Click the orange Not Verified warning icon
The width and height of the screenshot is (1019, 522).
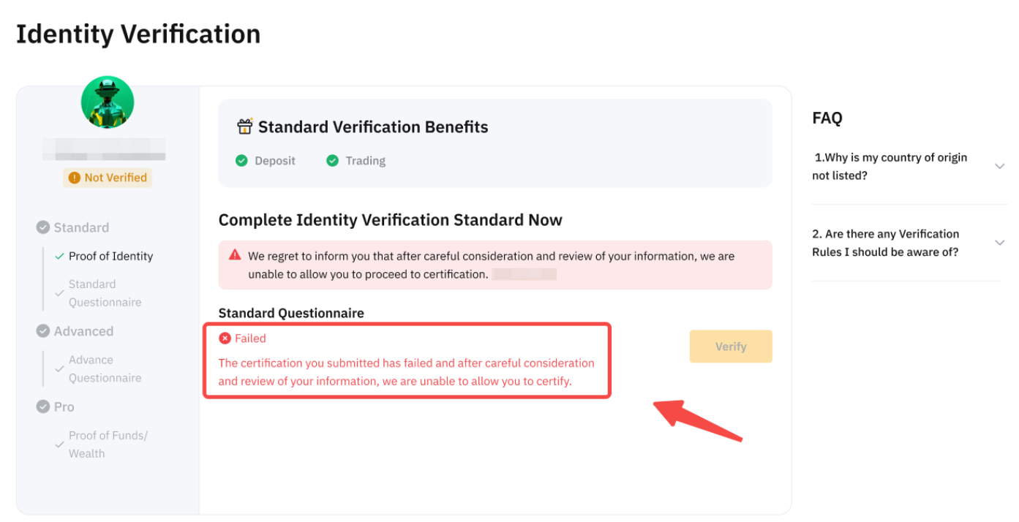point(74,178)
